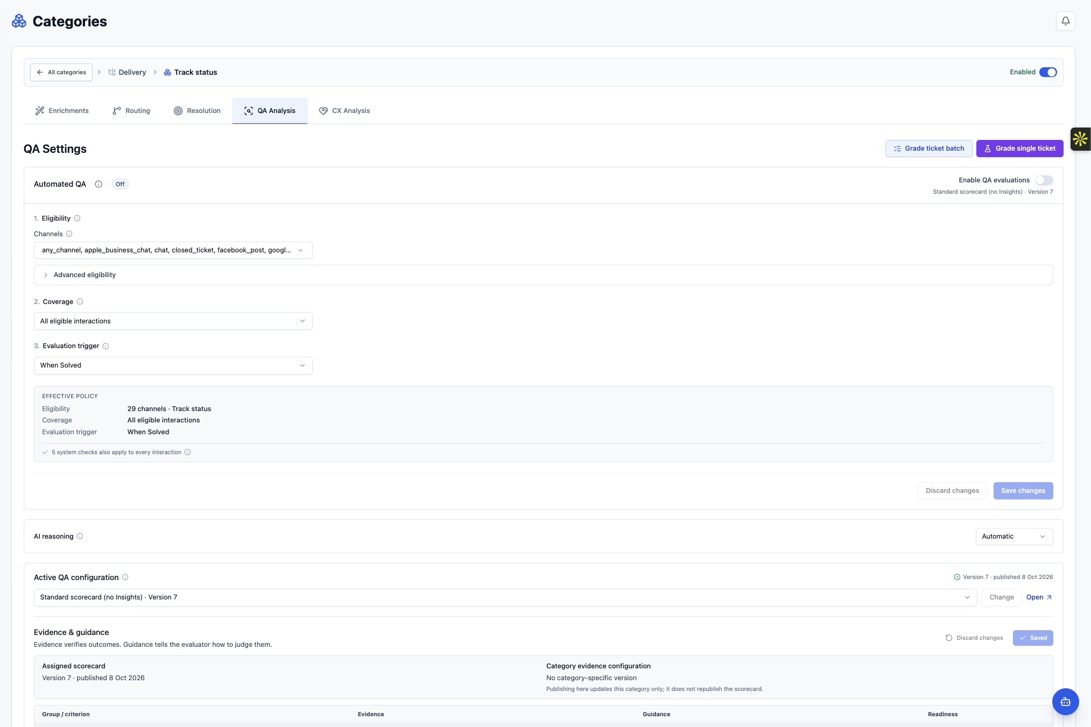Image resolution: width=1091 pixels, height=727 pixels.
Task: Click the Categories logo icon
Action: click(19, 21)
